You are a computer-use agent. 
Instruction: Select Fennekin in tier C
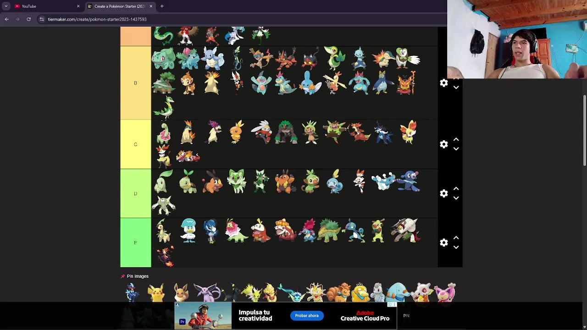(407, 132)
